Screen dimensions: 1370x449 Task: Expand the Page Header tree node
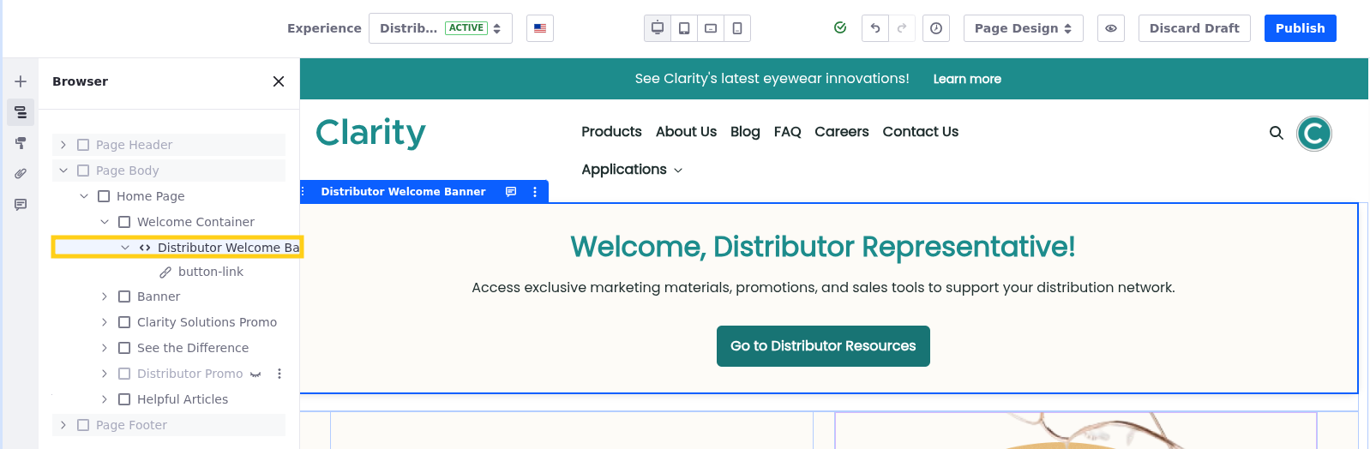(x=63, y=145)
